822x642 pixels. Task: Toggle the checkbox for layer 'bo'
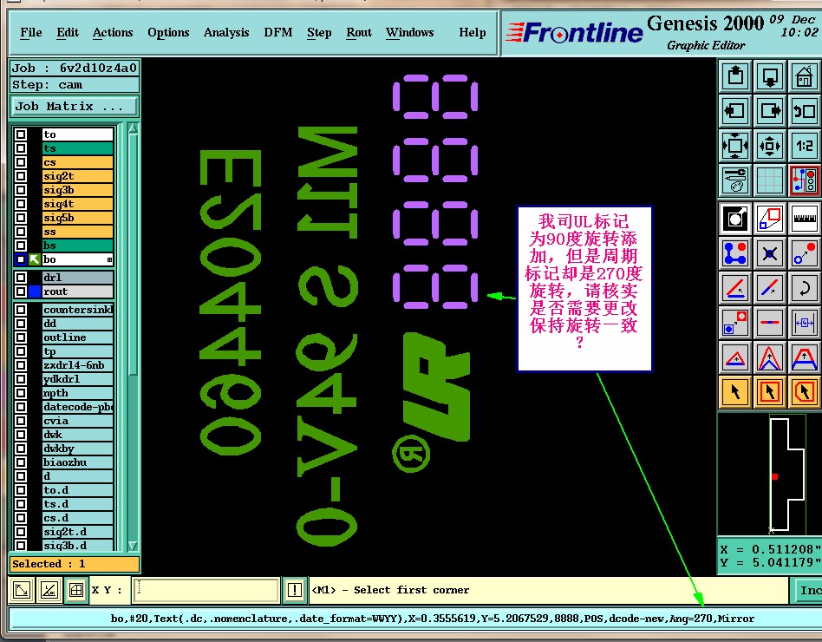[x=21, y=259]
